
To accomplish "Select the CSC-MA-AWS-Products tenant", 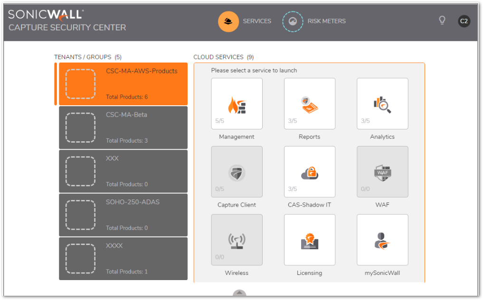I will click(x=123, y=84).
